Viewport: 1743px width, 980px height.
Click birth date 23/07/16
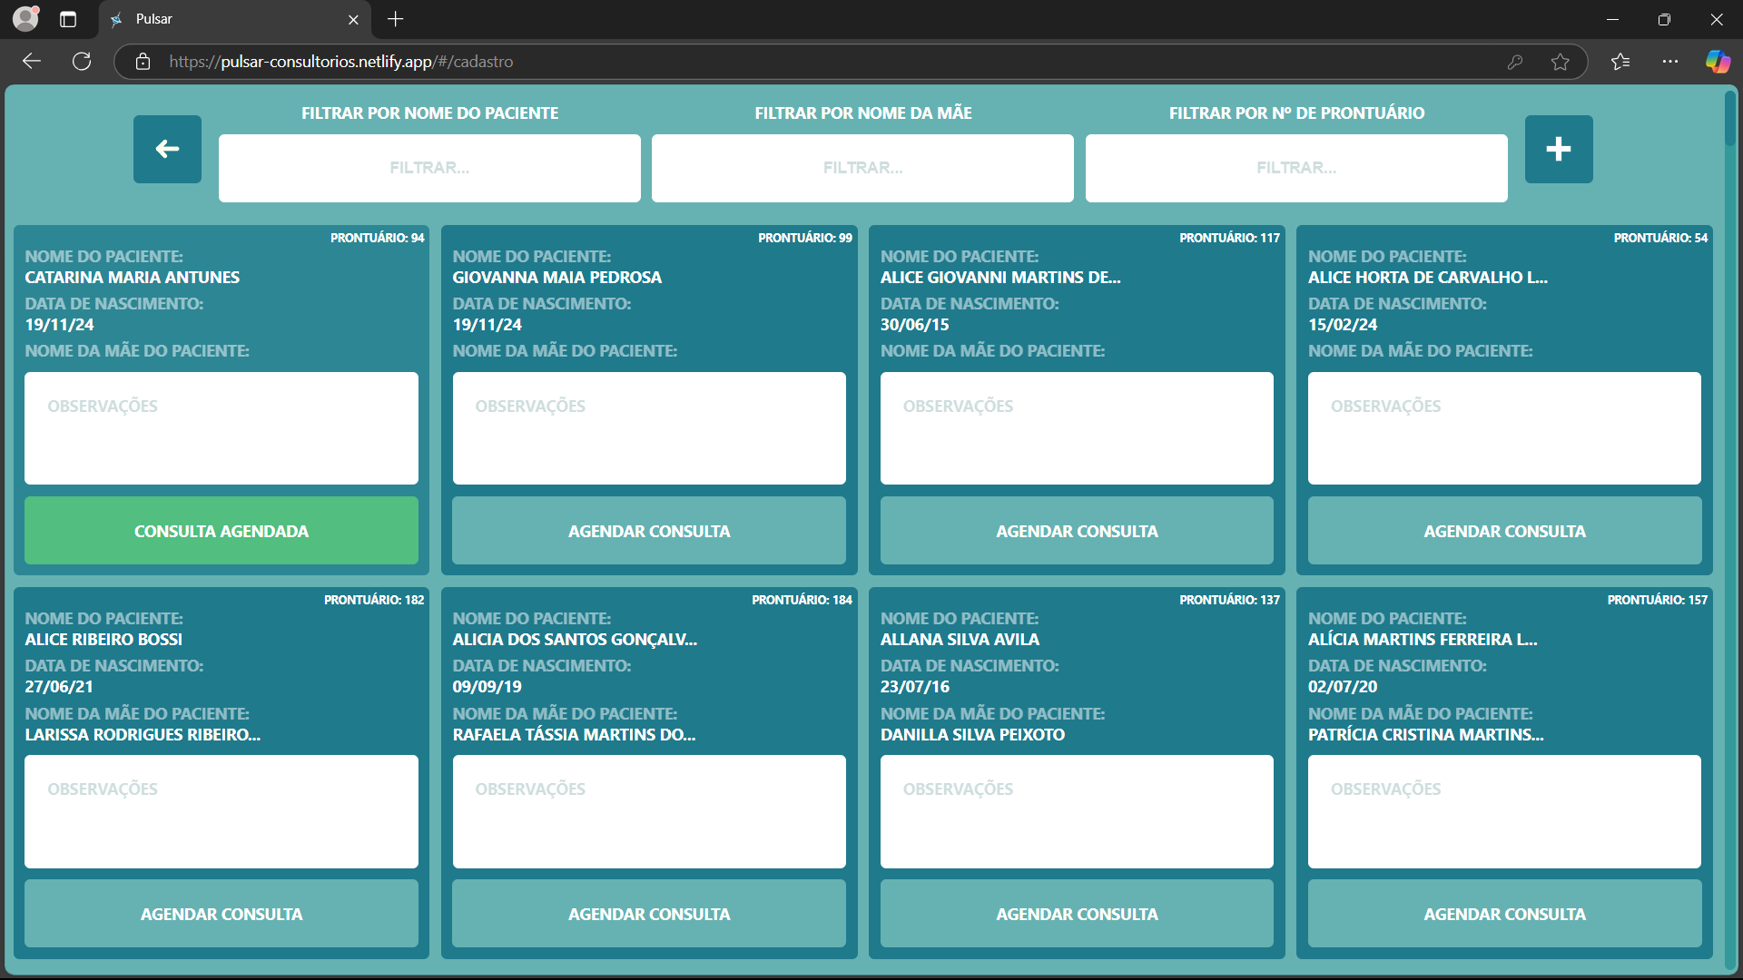[x=914, y=687]
